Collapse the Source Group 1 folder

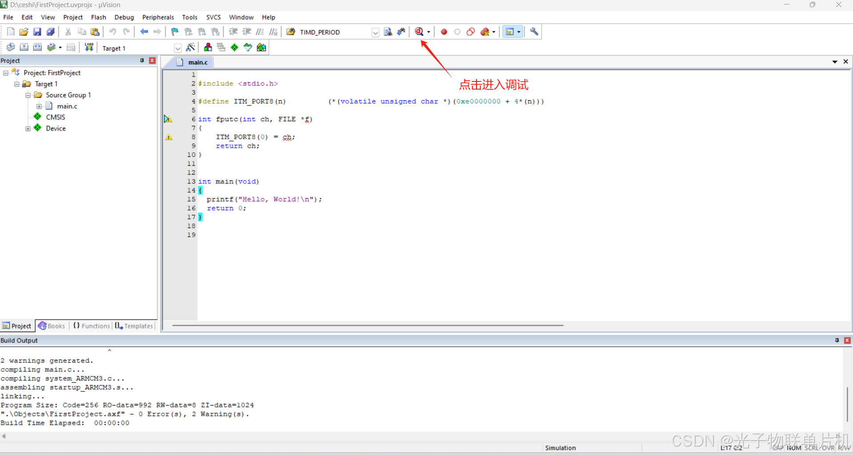pyautogui.click(x=28, y=95)
